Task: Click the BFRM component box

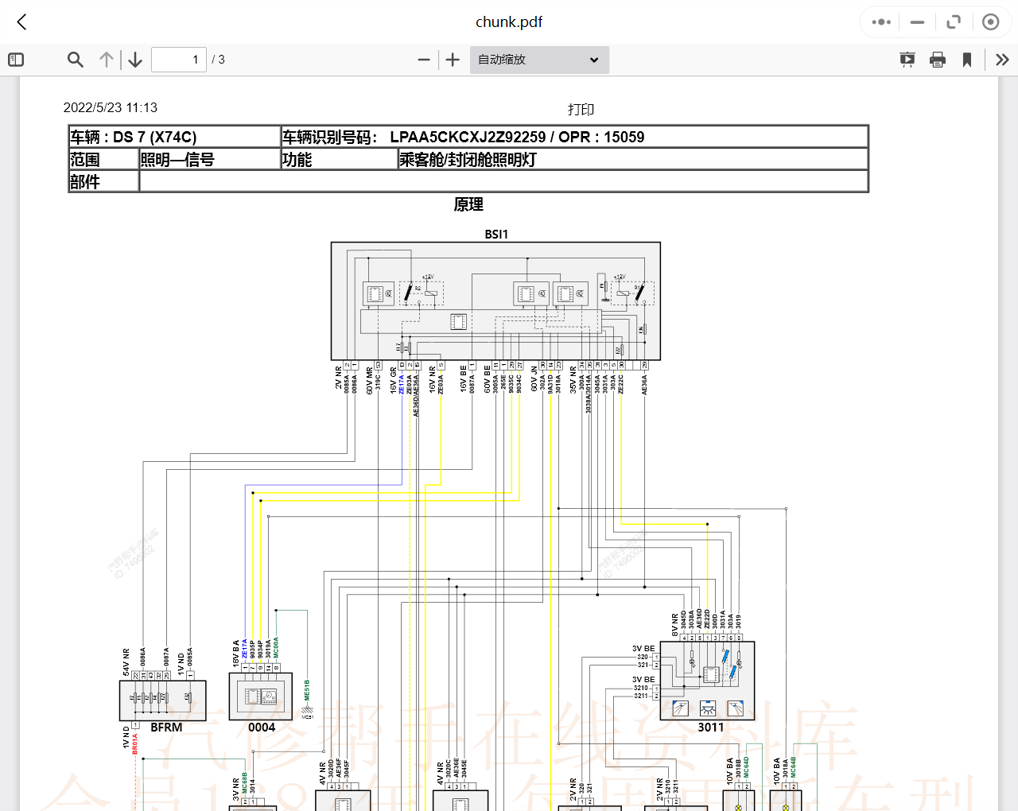Action: click(163, 700)
